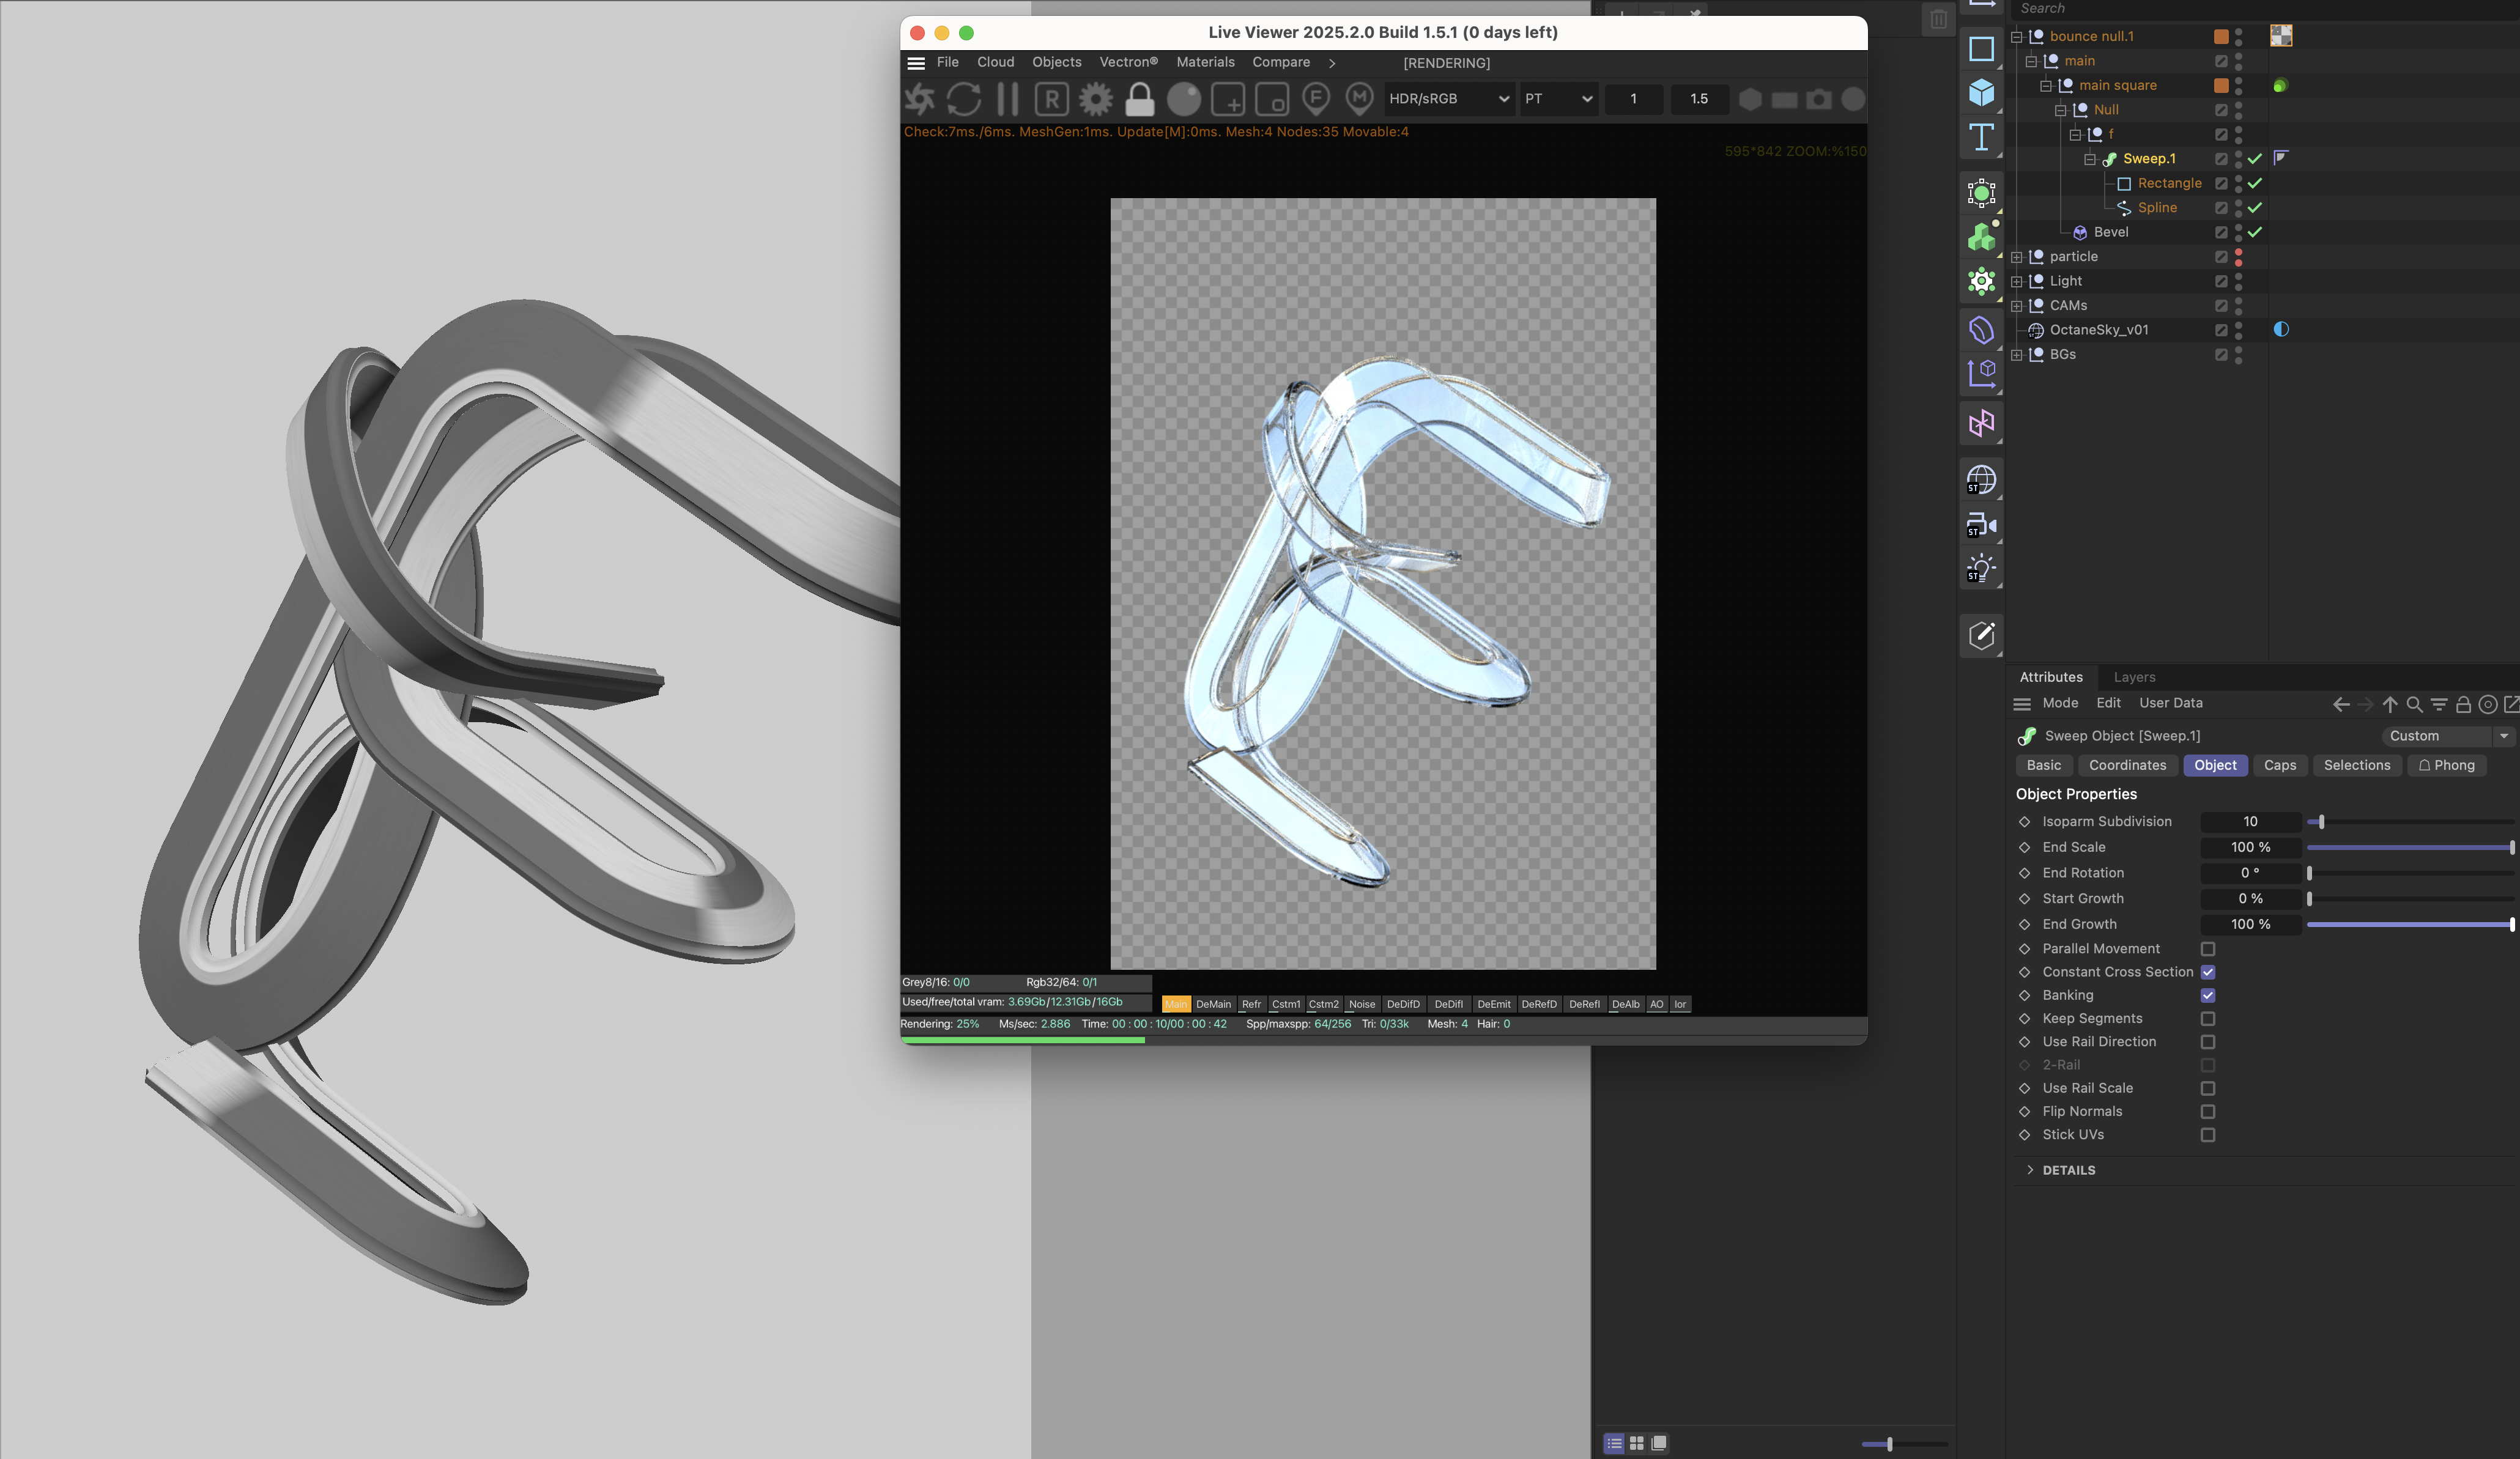Expand the CAMs group
Viewport: 2520px width, 1459px height.
point(2017,306)
